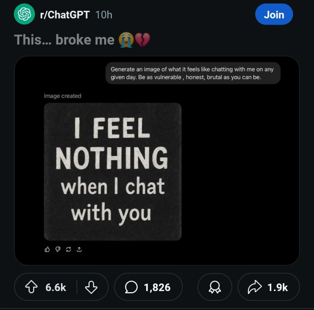Give a thumbs down on the generated image
The width and height of the screenshot is (314, 310).
pyautogui.click(x=58, y=249)
